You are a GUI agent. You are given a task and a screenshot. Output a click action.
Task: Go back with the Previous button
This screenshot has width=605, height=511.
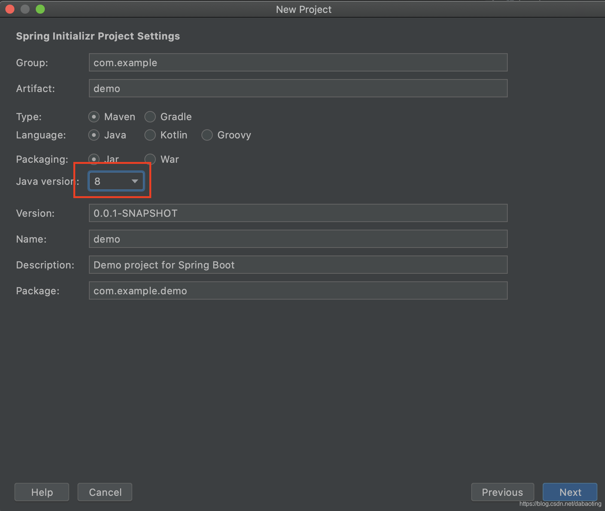pos(502,492)
